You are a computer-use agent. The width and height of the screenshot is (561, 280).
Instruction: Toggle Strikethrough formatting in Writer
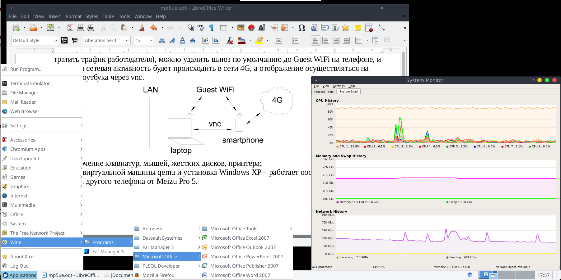pos(193,40)
